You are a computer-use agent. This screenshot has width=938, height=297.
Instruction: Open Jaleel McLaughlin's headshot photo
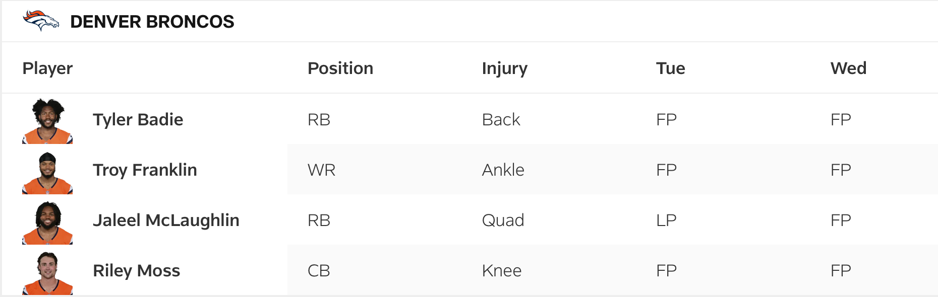[47, 223]
